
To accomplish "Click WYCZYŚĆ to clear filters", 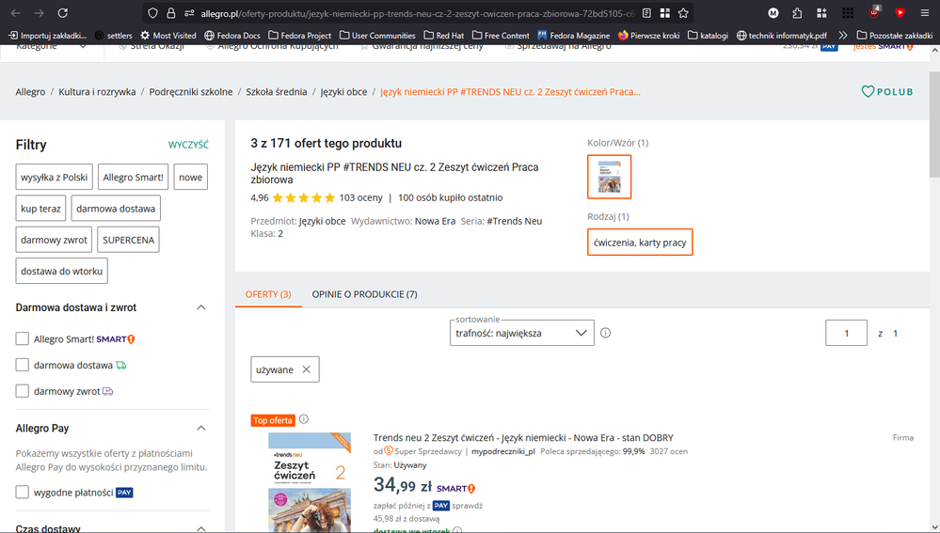I will 188,145.
